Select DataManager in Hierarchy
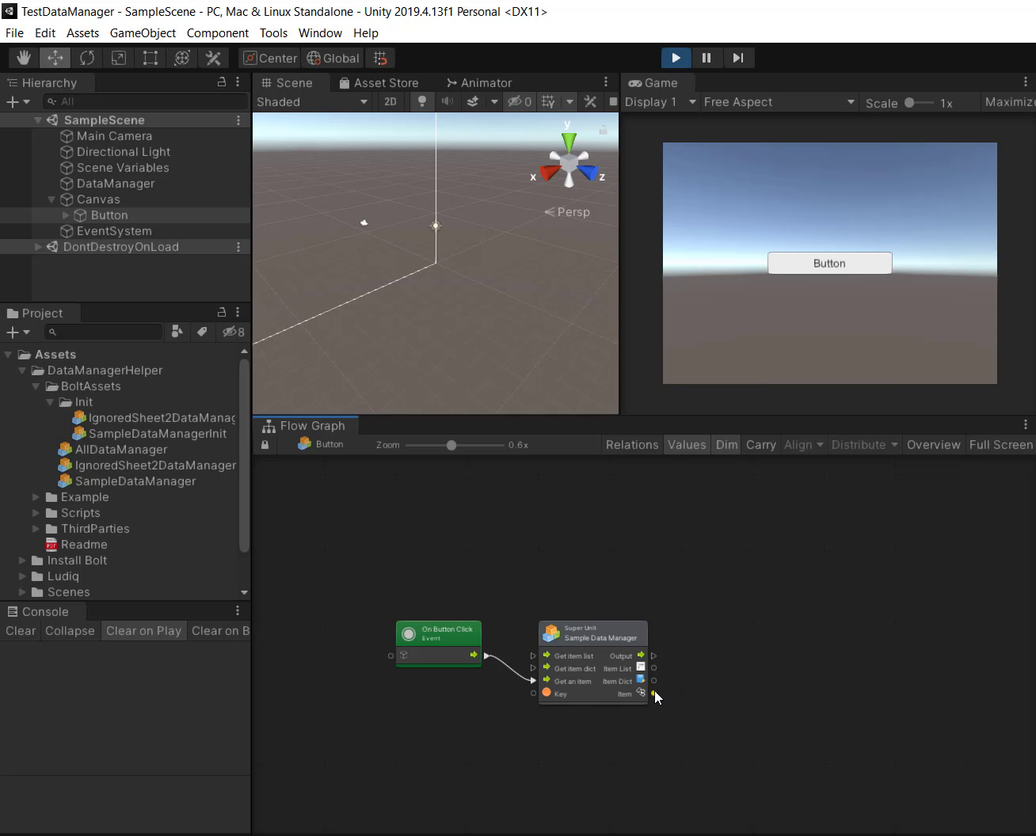 (x=116, y=183)
